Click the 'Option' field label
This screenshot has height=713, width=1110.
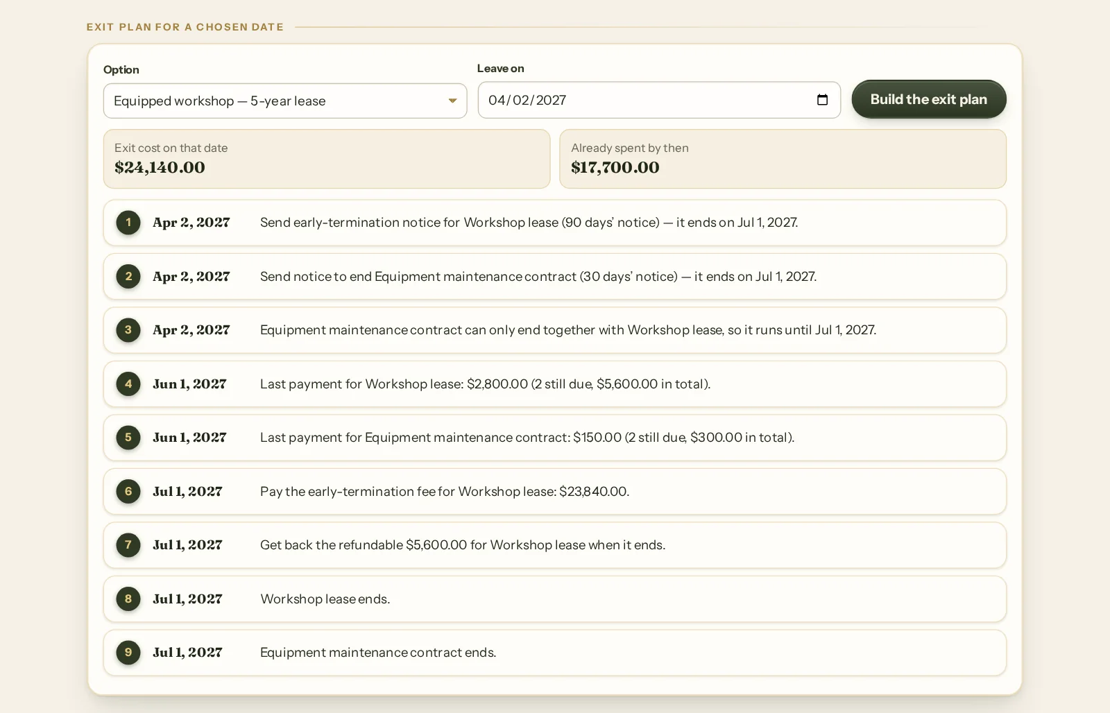point(121,69)
